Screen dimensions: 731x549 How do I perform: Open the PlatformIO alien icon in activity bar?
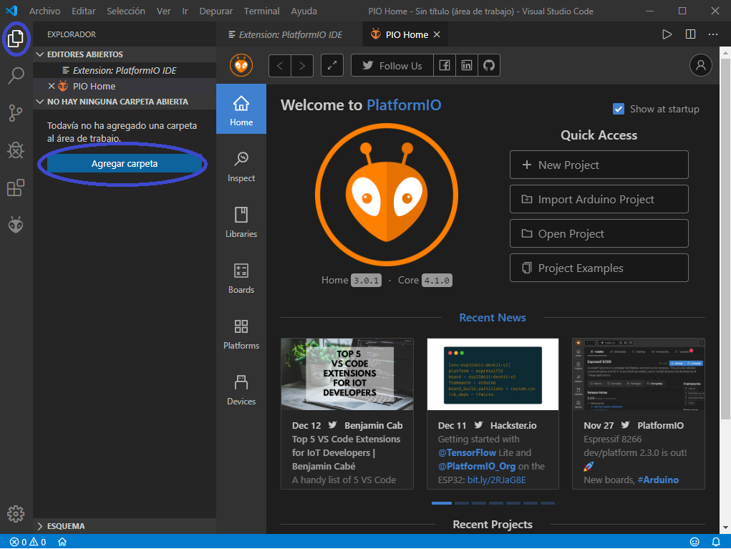coord(16,225)
